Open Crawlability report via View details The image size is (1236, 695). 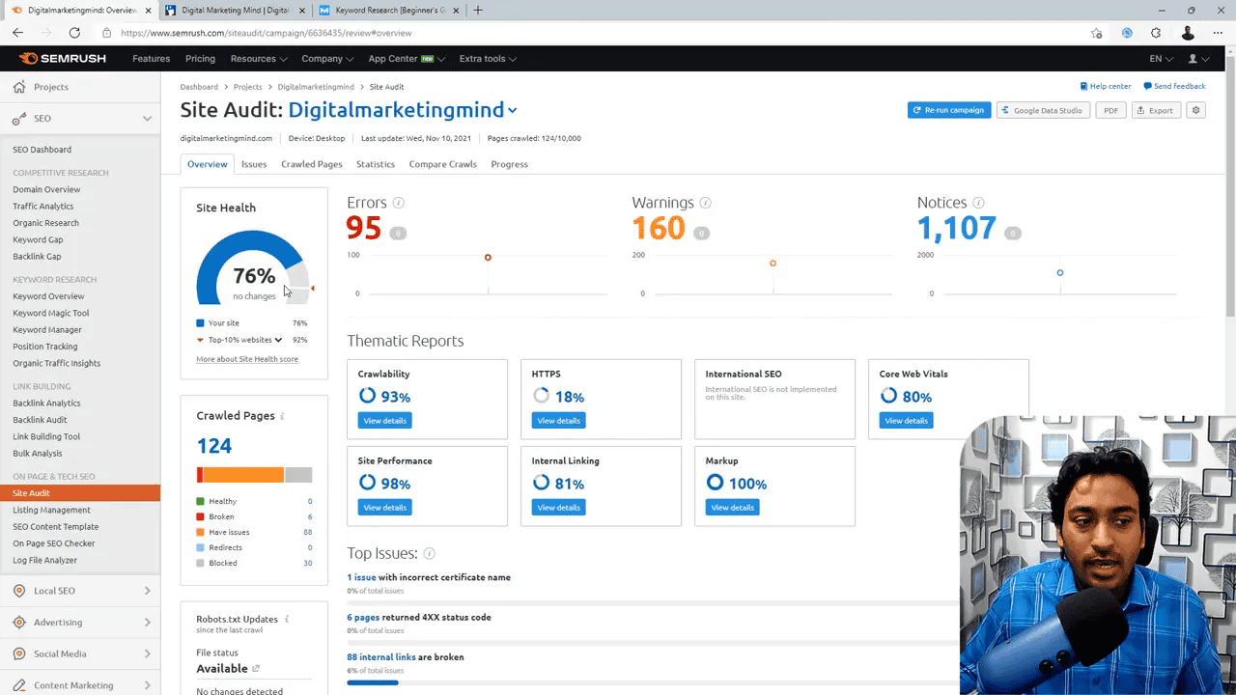click(x=384, y=420)
